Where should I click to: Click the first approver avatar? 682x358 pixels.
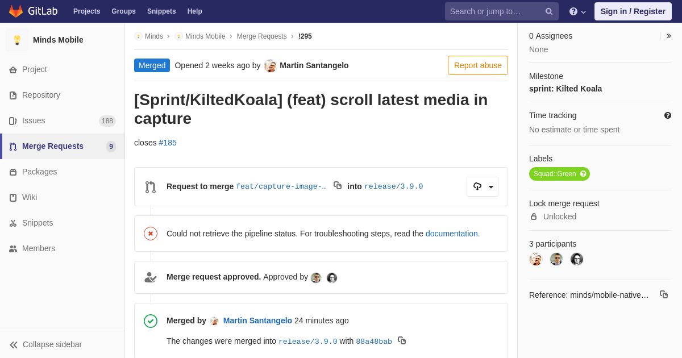coord(316,278)
